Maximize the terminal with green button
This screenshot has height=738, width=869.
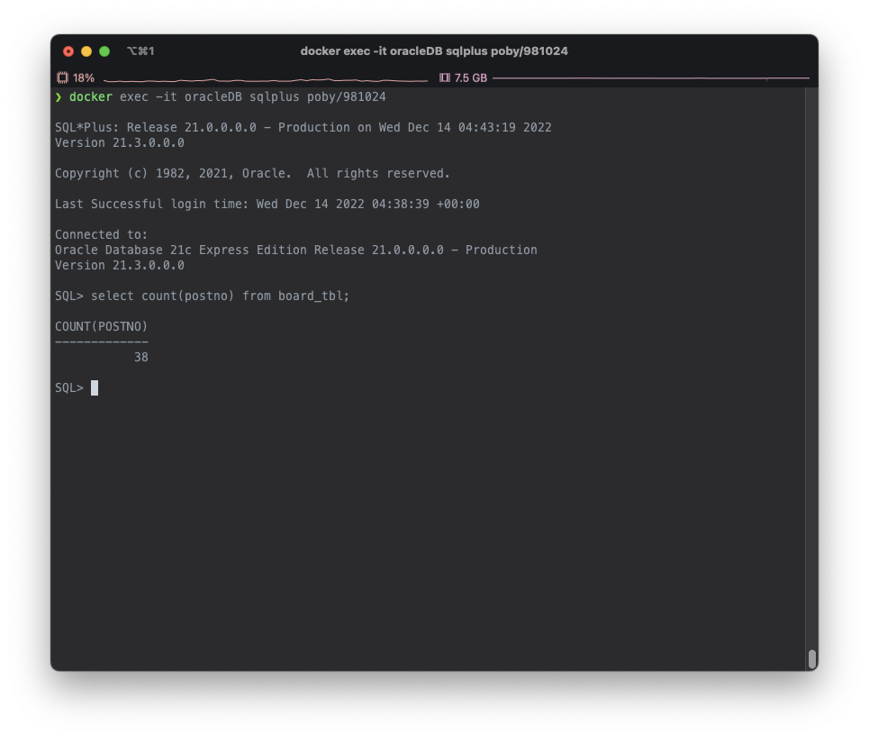click(x=104, y=51)
